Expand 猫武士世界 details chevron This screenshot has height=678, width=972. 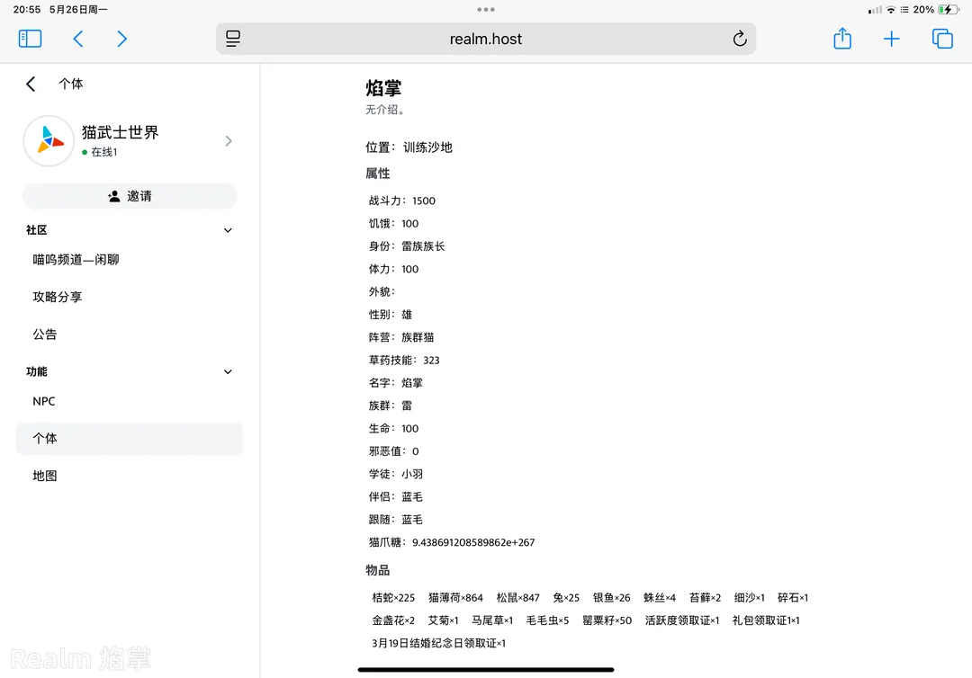click(x=228, y=140)
